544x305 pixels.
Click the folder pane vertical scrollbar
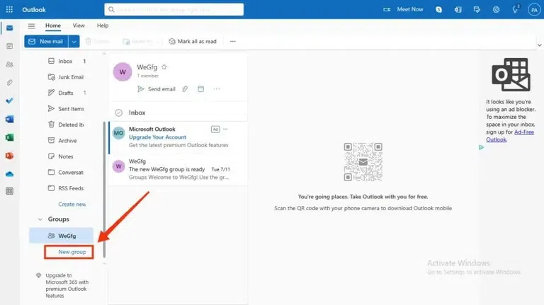pos(104,189)
